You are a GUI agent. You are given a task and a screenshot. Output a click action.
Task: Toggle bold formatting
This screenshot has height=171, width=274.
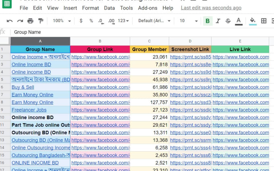208,21
